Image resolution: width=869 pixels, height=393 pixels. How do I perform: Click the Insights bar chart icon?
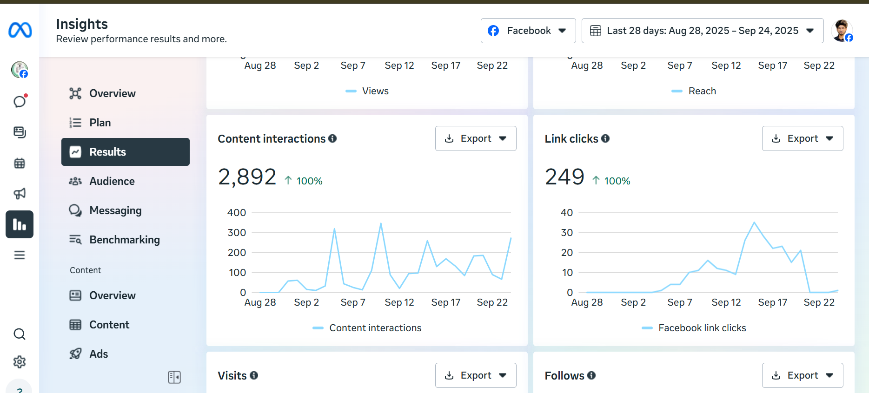[x=20, y=224]
